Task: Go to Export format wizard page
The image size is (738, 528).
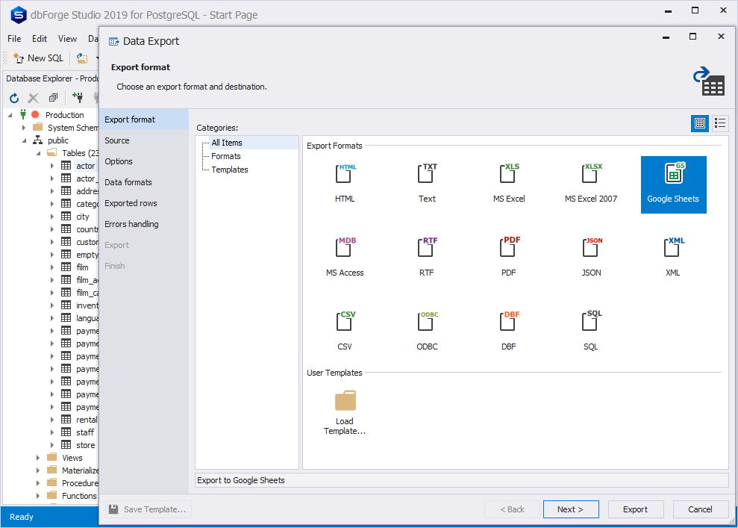Action: coord(144,119)
